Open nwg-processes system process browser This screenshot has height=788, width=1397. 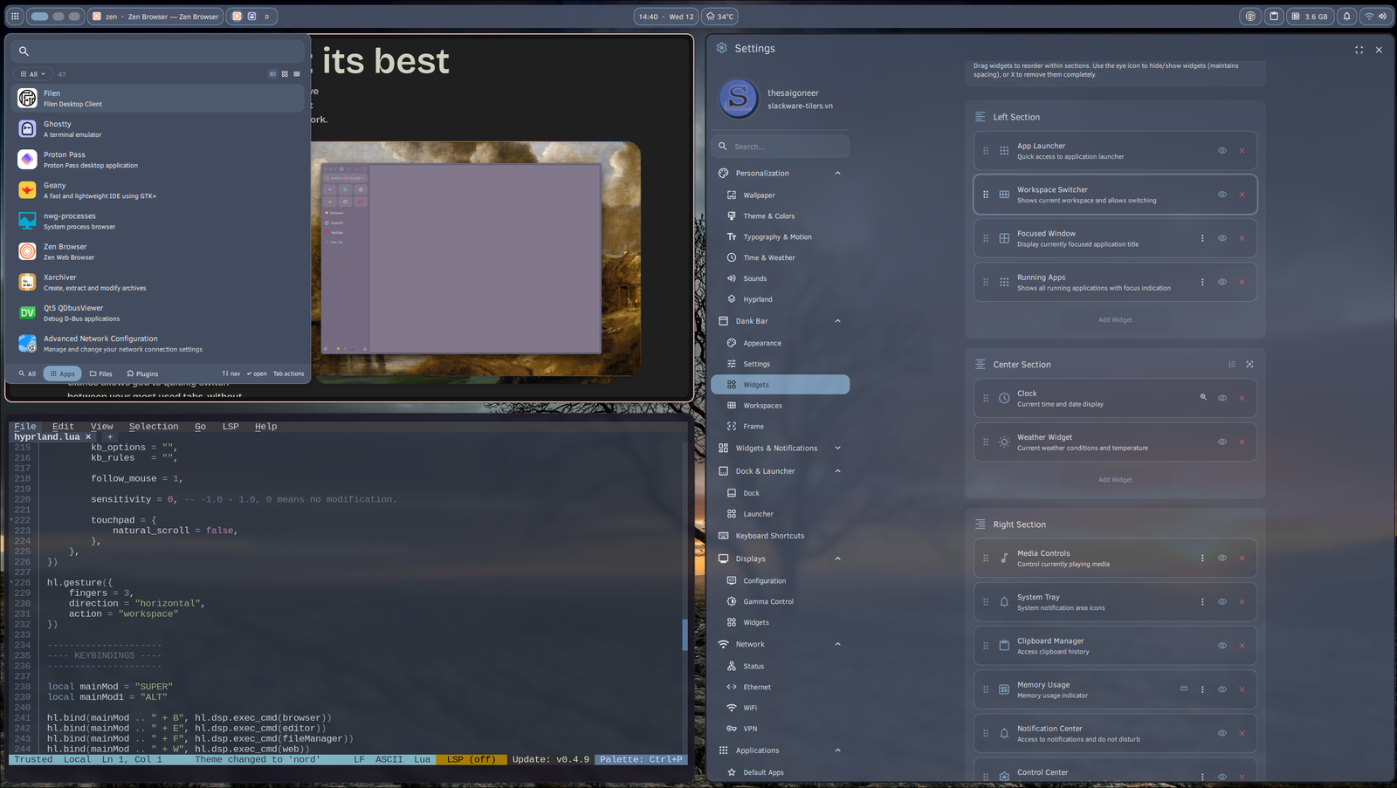tap(159, 221)
